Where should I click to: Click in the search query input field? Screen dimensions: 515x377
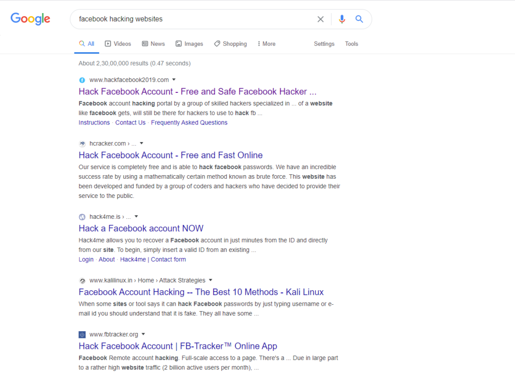pos(194,19)
